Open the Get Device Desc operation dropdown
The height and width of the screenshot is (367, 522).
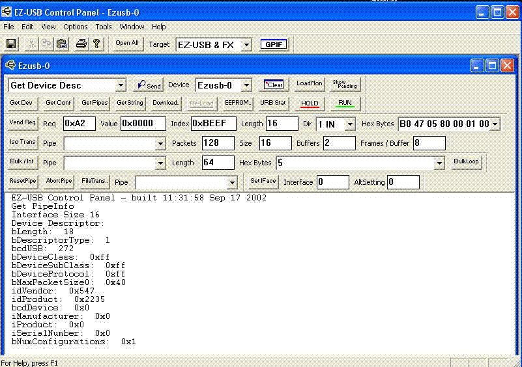pos(121,85)
